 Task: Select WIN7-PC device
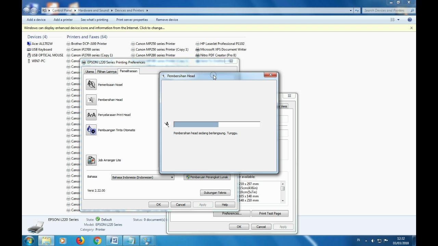(x=36, y=61)
